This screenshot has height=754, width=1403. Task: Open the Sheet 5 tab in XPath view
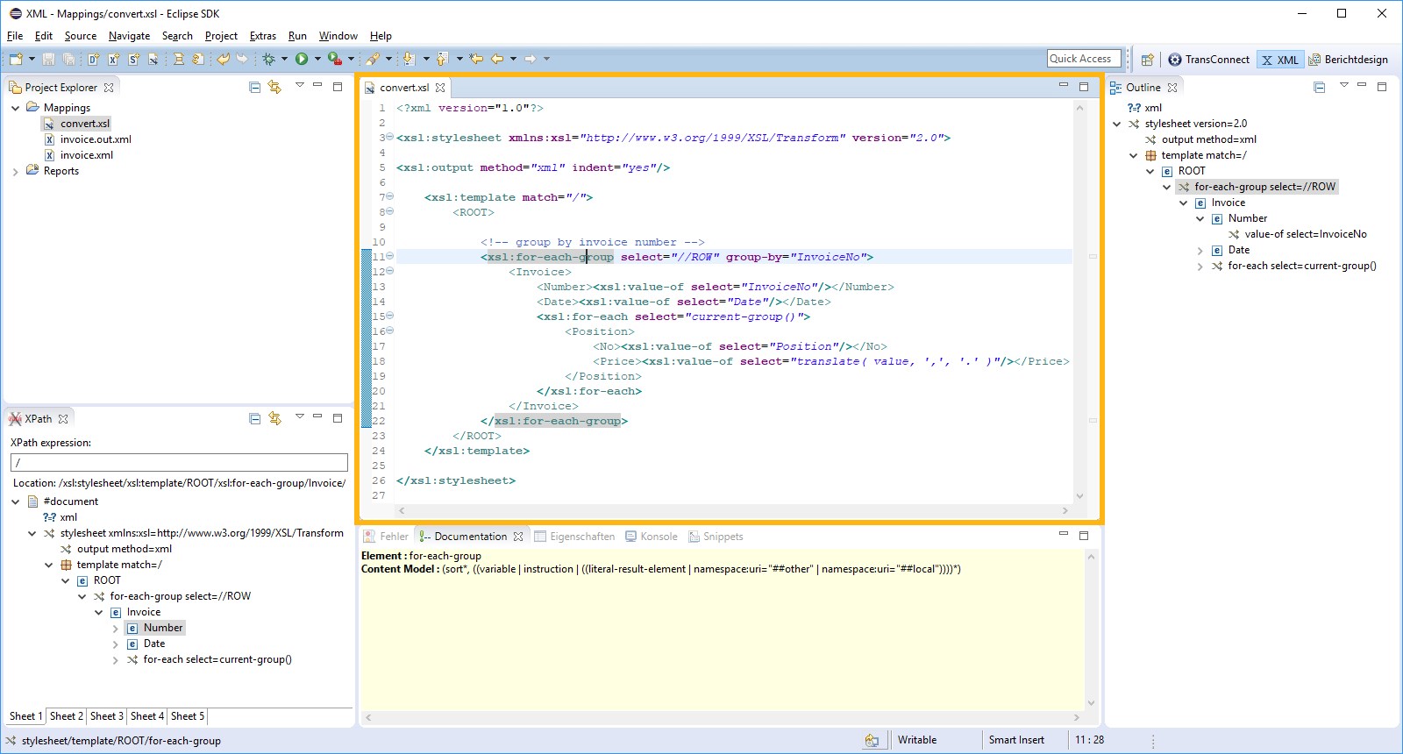pyautogui.click(x=188, y=716)
